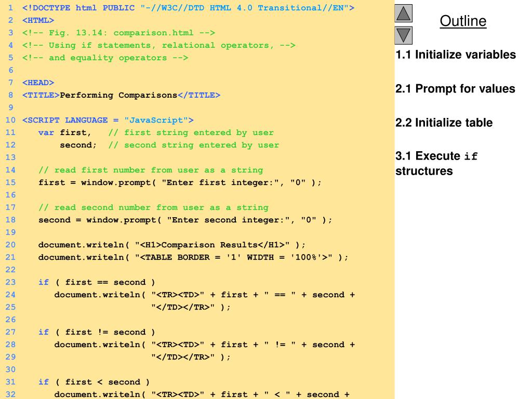Click 'if ( first < second )' statement
532x399 pixels.
tap(94, 382)
